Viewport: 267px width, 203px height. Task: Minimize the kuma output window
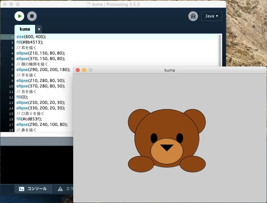(x=84, y=70)
